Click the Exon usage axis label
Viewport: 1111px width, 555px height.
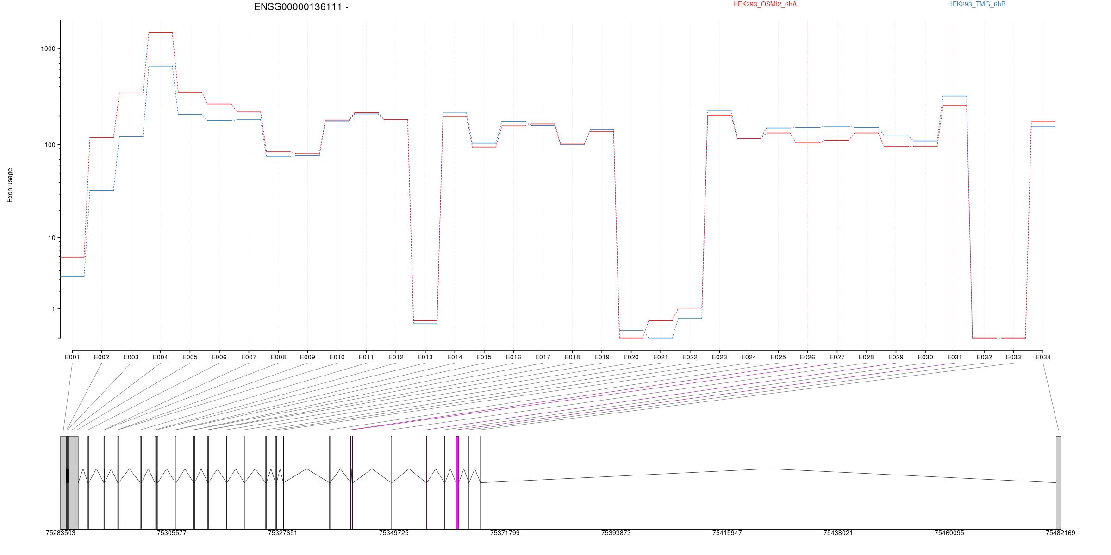[10, 185]
